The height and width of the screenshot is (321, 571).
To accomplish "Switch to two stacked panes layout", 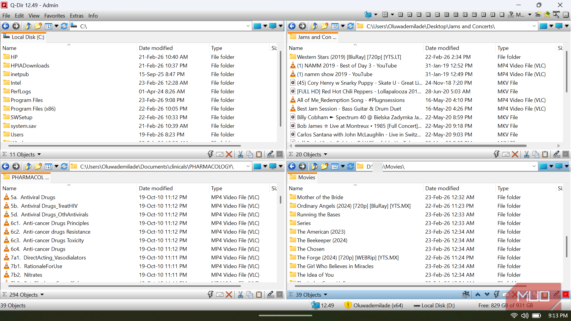I will point(437,14).
